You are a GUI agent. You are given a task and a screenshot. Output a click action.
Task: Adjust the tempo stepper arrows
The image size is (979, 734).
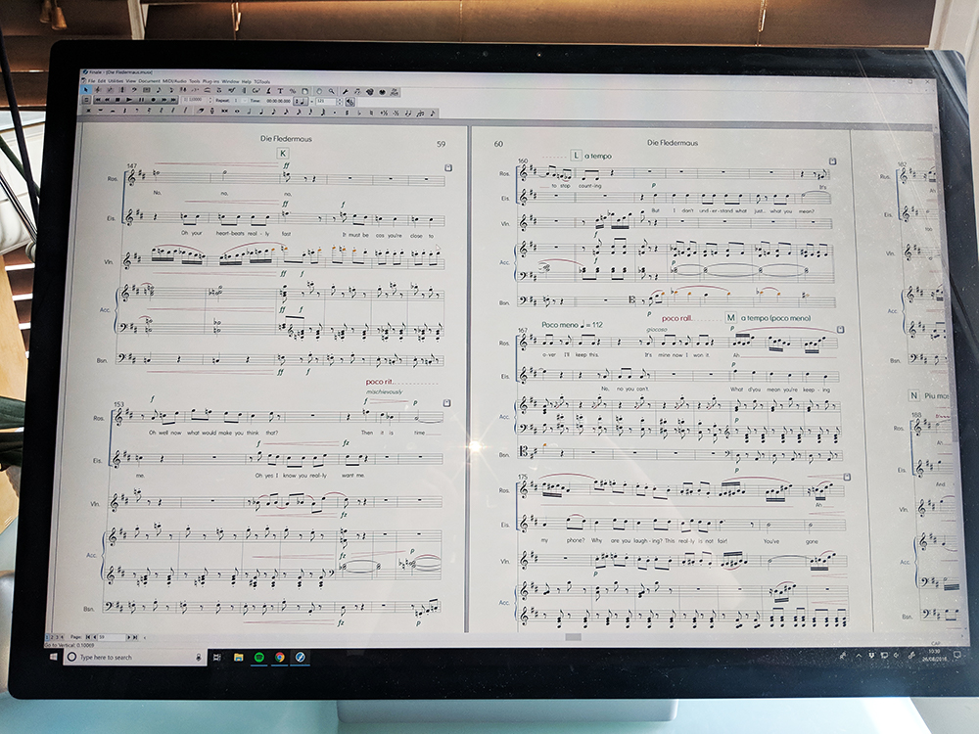coord(340,101)
